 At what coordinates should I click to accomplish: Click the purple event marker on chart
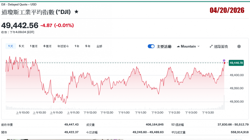coord(224,61)
